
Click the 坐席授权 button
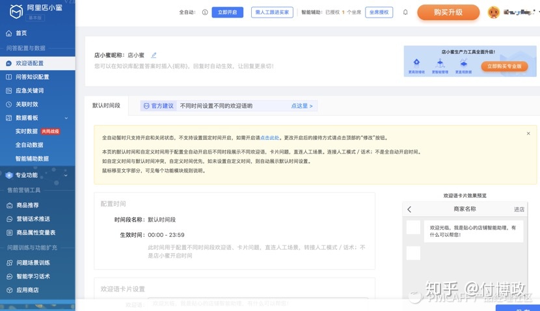click(379, 12)
